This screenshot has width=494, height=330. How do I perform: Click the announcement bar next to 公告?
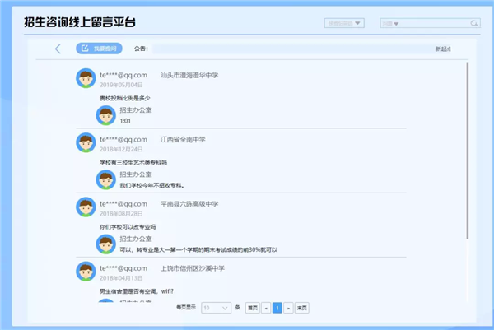click(288, 49)
